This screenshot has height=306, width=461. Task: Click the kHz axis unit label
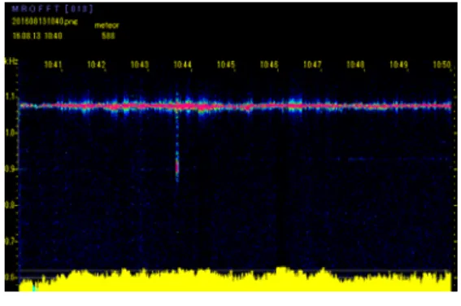11,61
